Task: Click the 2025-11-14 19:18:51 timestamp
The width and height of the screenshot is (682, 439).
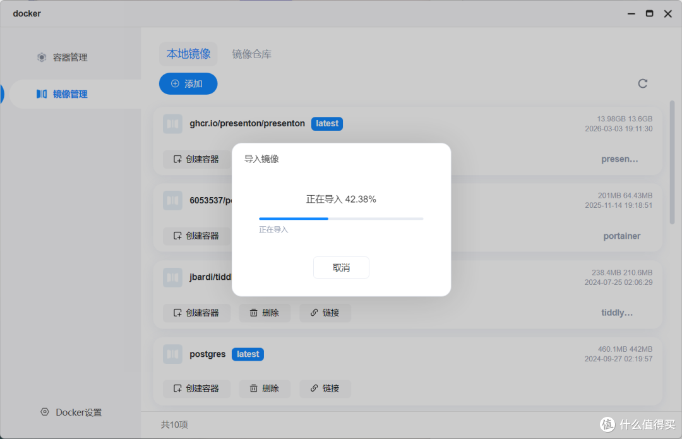Action: (x=618, y=205)
